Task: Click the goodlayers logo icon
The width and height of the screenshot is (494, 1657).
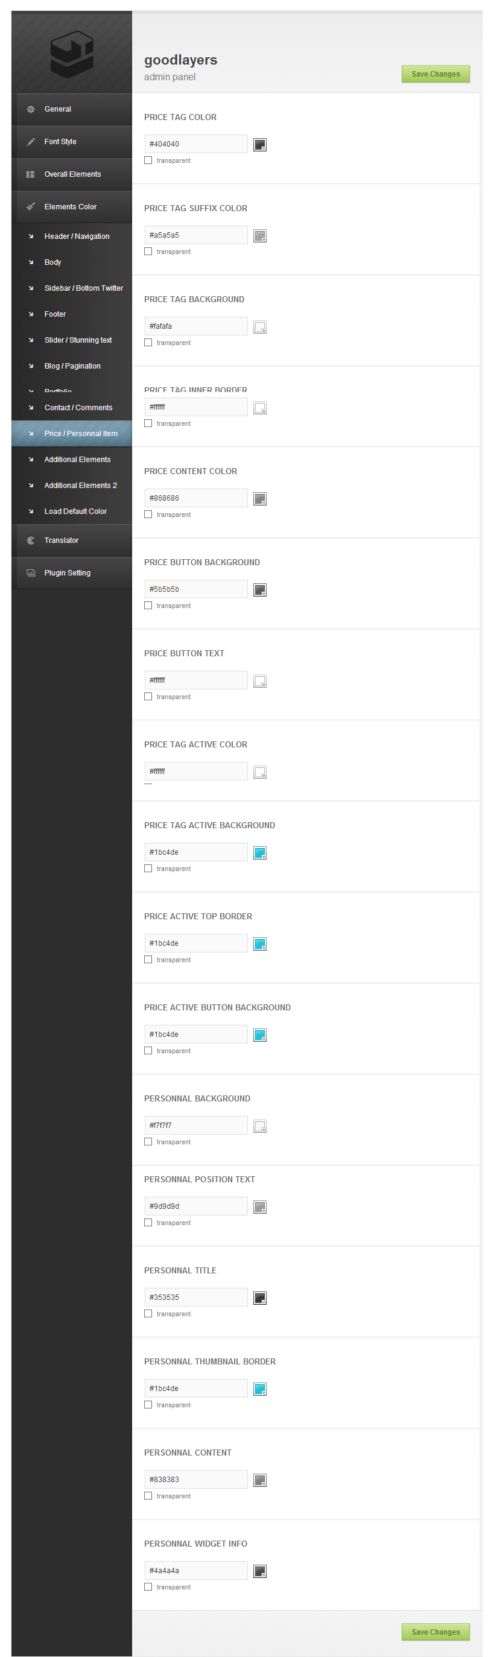Action: 72,54
